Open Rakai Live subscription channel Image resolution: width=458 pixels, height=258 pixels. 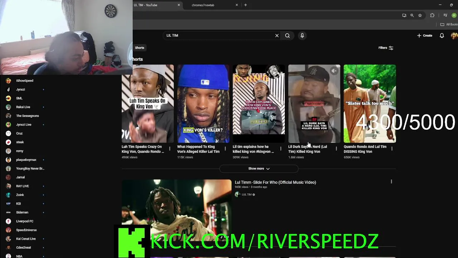(23, 107)
